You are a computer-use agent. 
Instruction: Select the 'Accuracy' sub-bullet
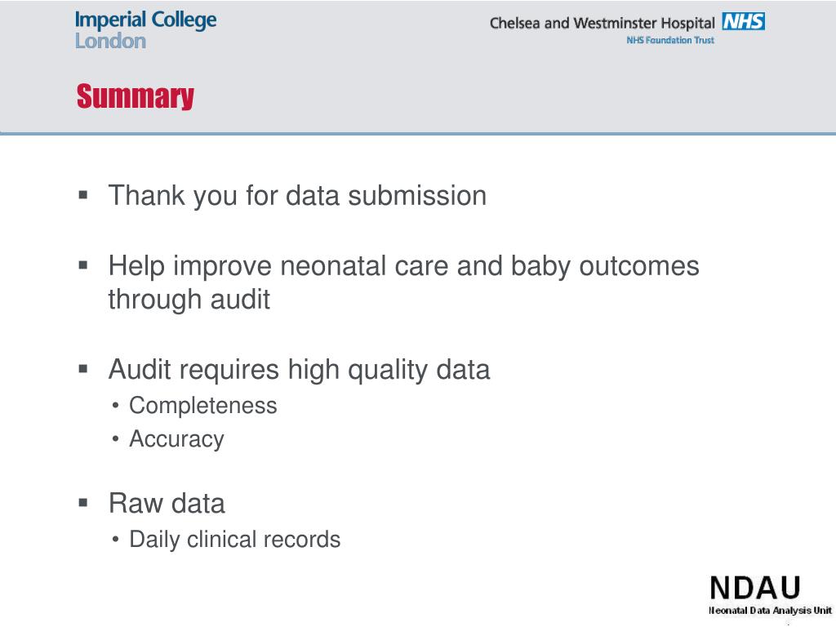(x=176, y=439)
